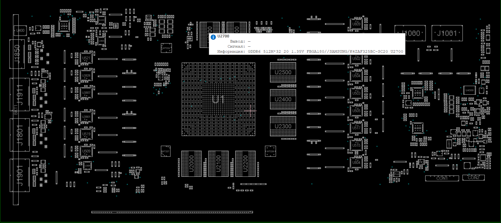Select memory chip U2200

[x=245, y=164]
